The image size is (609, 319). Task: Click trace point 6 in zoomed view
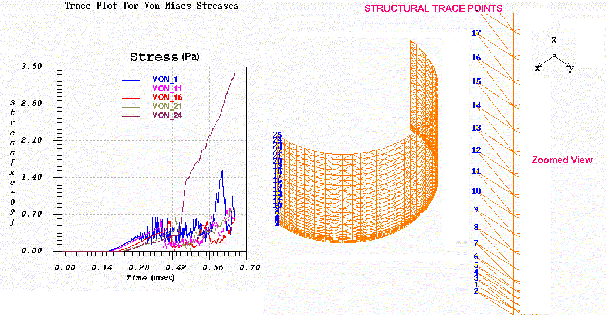tap(476, 256)
